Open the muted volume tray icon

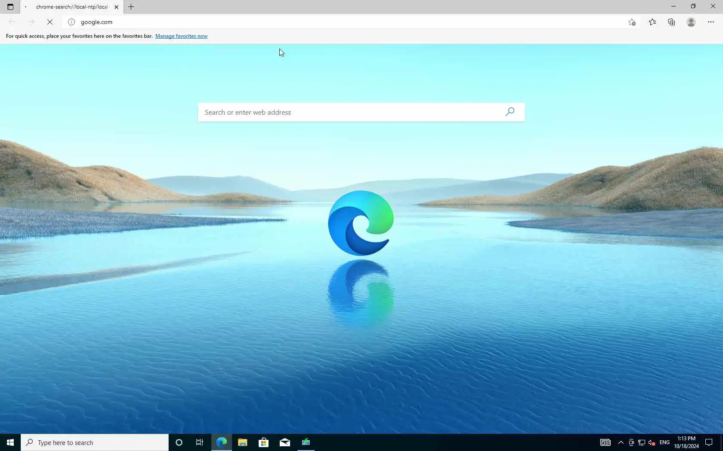pos(652,442)
